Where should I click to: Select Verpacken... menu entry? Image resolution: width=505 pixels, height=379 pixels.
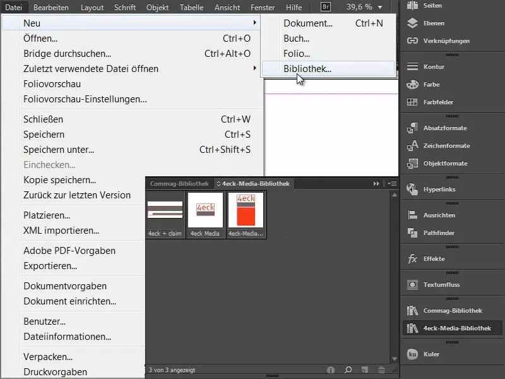[74, 357]
